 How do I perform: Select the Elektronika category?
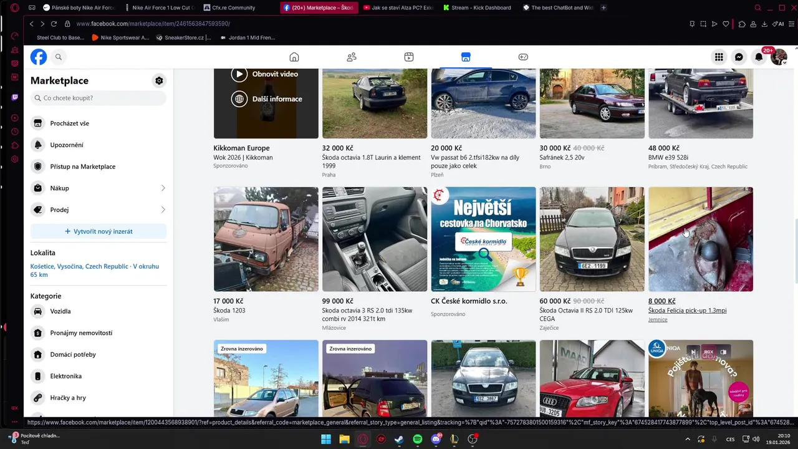pos(99,376)
